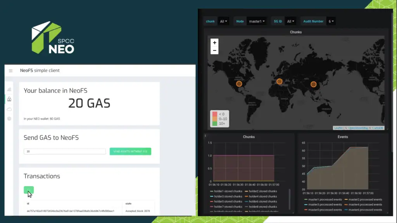This screenshot has height=223, width=397.
Task: Click the transaction ID starting with de757a
Action: pos(71,211)
